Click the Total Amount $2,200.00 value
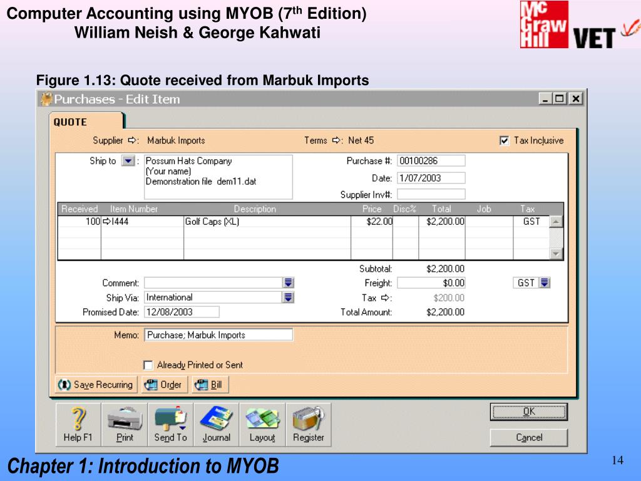Screen dimensions: 641x481 tap(445, 312)
